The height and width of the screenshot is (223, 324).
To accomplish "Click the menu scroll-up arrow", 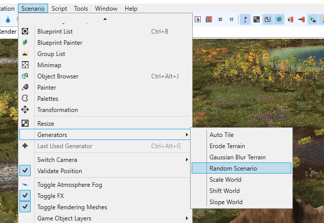I will coord(105,19).
